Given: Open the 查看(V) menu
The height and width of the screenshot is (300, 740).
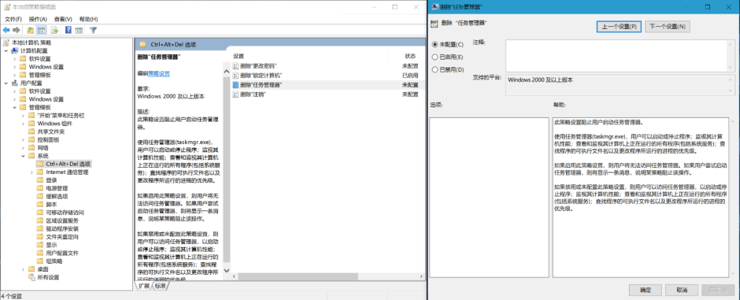Looking at the screenshot, I should click(x=63, y=19).
